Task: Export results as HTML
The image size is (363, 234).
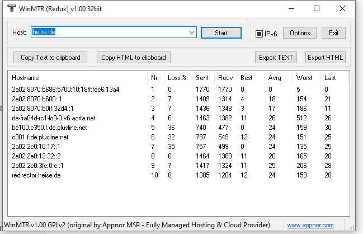Action: (x=326, y=58)
